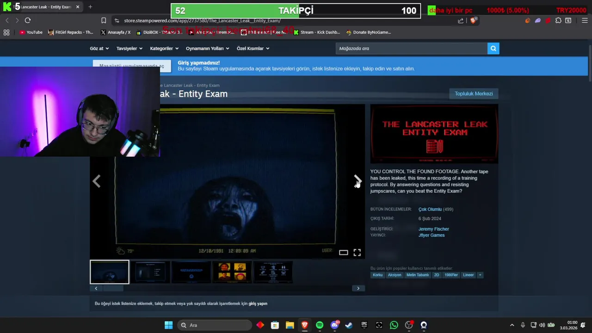The width and height of the screenshot is (592, 333).
Task: Select the 1980'ler tag
Action: [451, 275]
